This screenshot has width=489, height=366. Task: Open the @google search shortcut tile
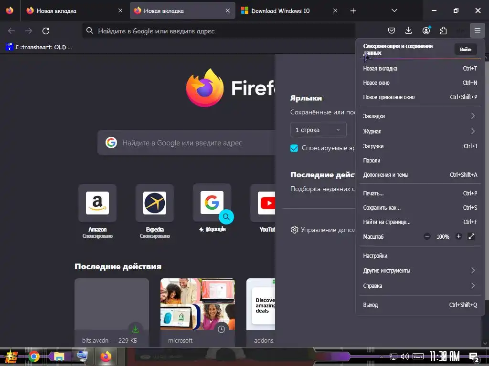point(212,203)
